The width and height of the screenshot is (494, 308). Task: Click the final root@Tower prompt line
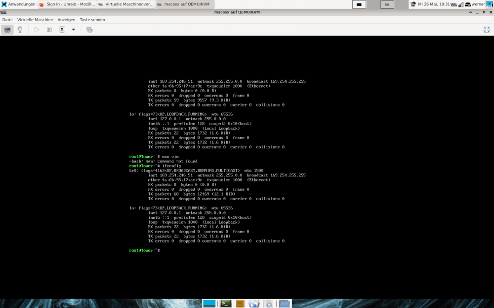tap(145, 250)
